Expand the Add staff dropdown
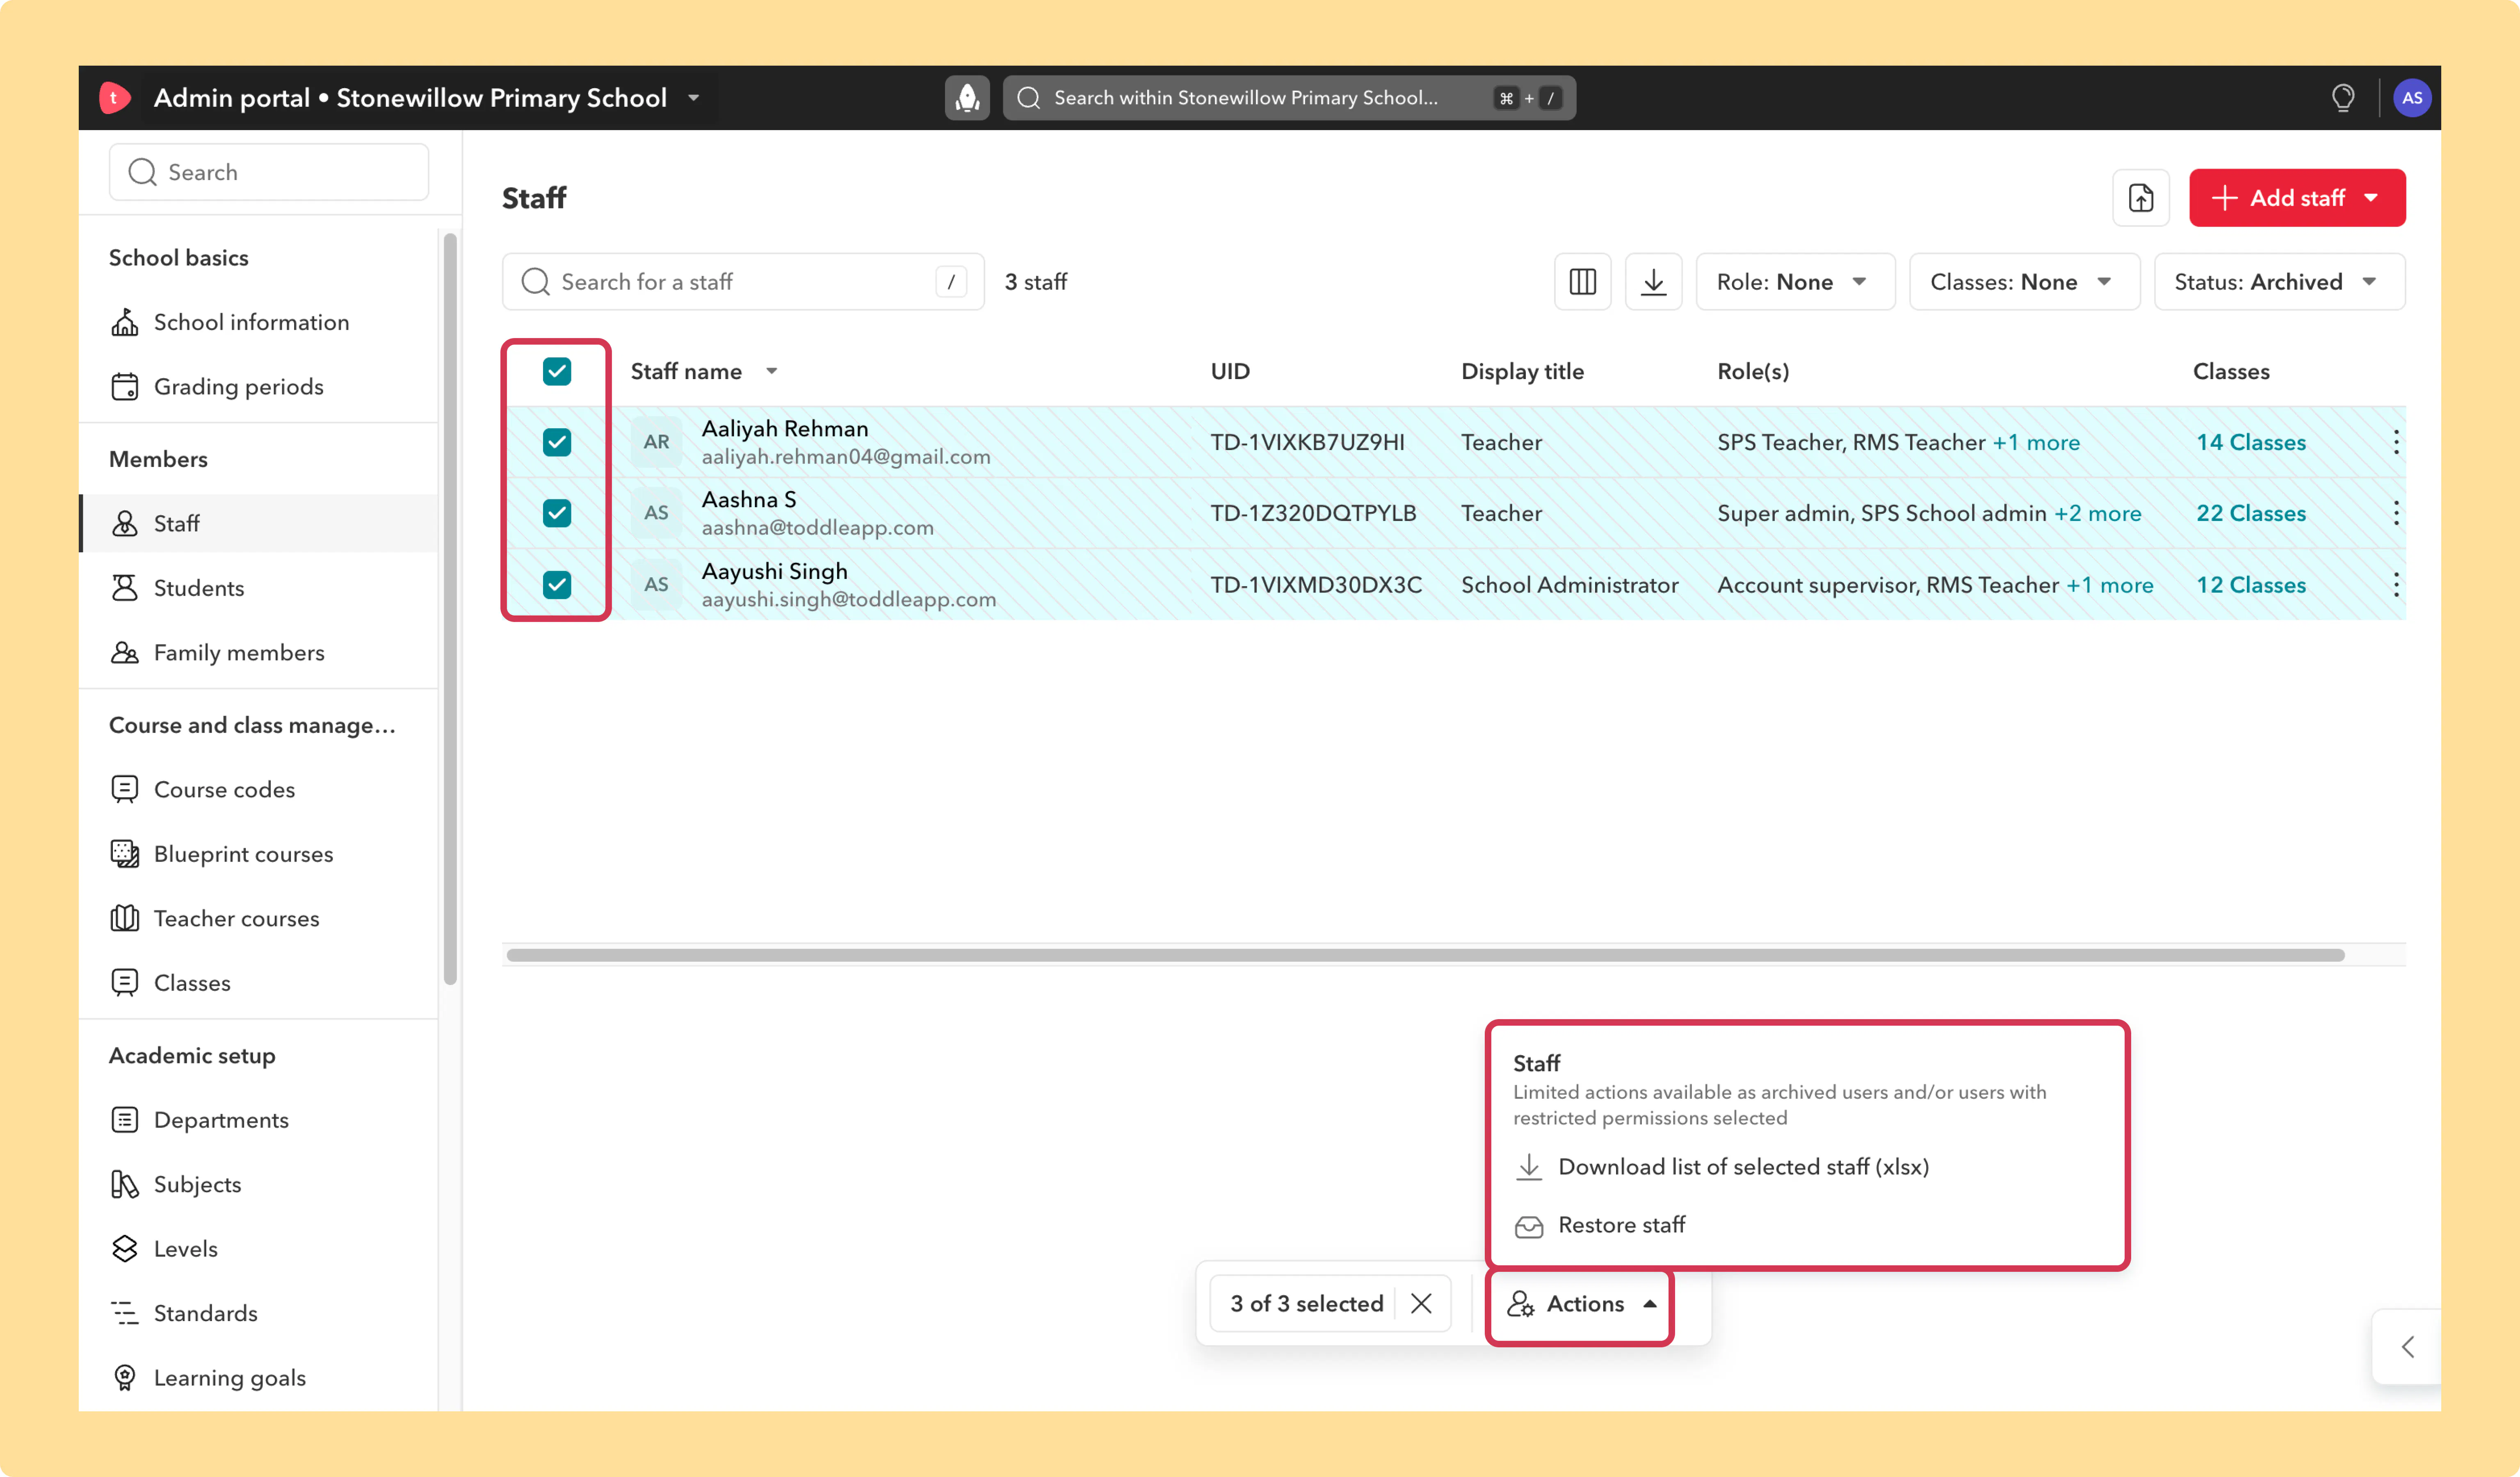This screenshot has height=1477, width=2520. [x=2371, y=198]
